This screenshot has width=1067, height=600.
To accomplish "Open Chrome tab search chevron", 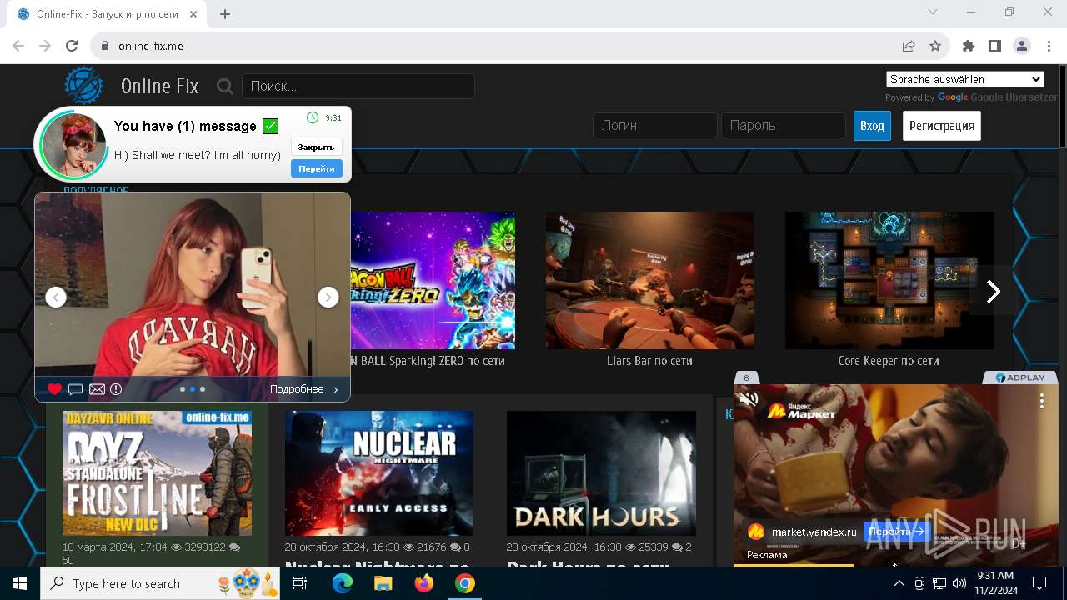I will pyautogui.click(x=933, y=12).
